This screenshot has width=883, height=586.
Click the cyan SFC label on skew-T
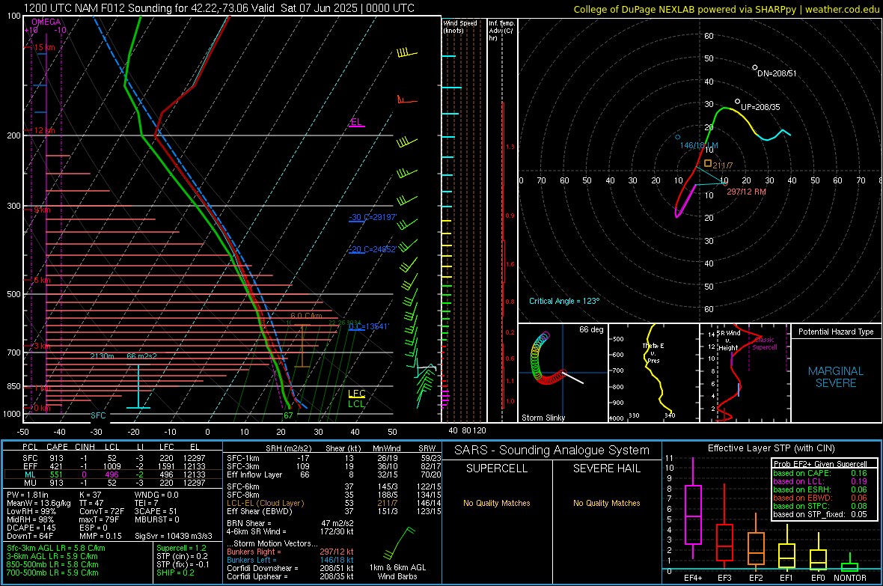point(98,415)
